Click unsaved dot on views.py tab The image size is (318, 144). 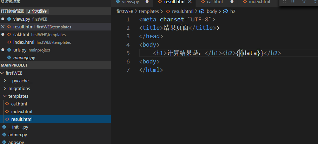(147, 2)
